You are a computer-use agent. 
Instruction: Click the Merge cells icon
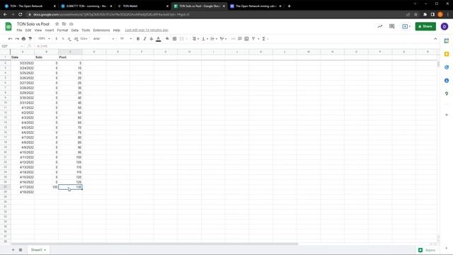tap(182, 39)
